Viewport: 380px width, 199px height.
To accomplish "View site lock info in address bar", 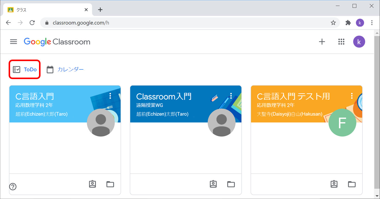I will tap(47, 23).
